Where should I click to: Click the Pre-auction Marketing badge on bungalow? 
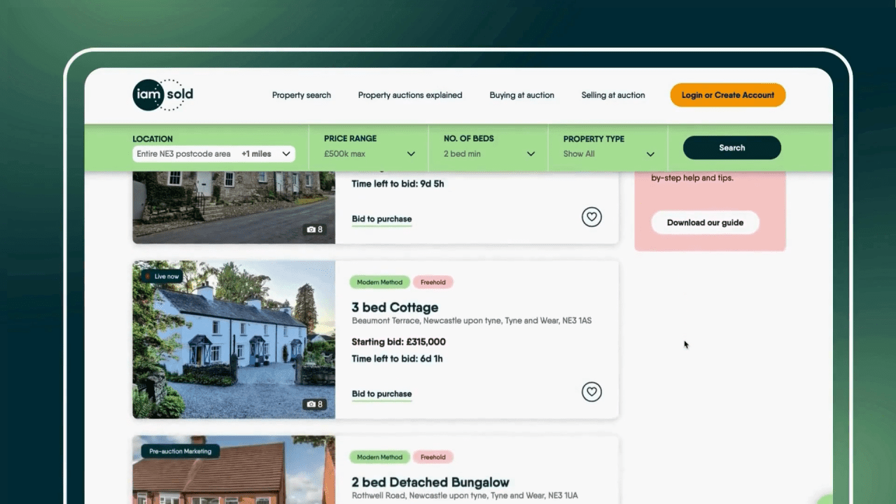coord(181,451)
